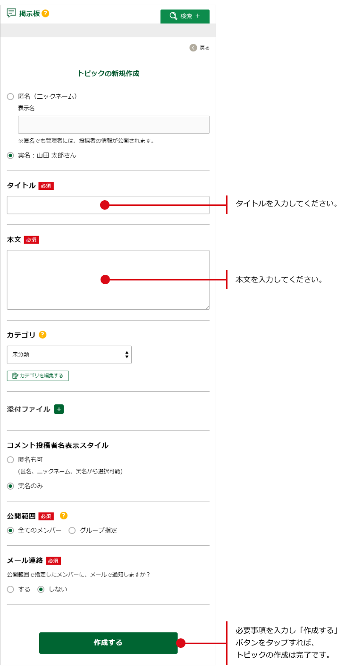Expand the 検索 + search panel
Viewport: 354px width, 670px height.
click(185, 16)
